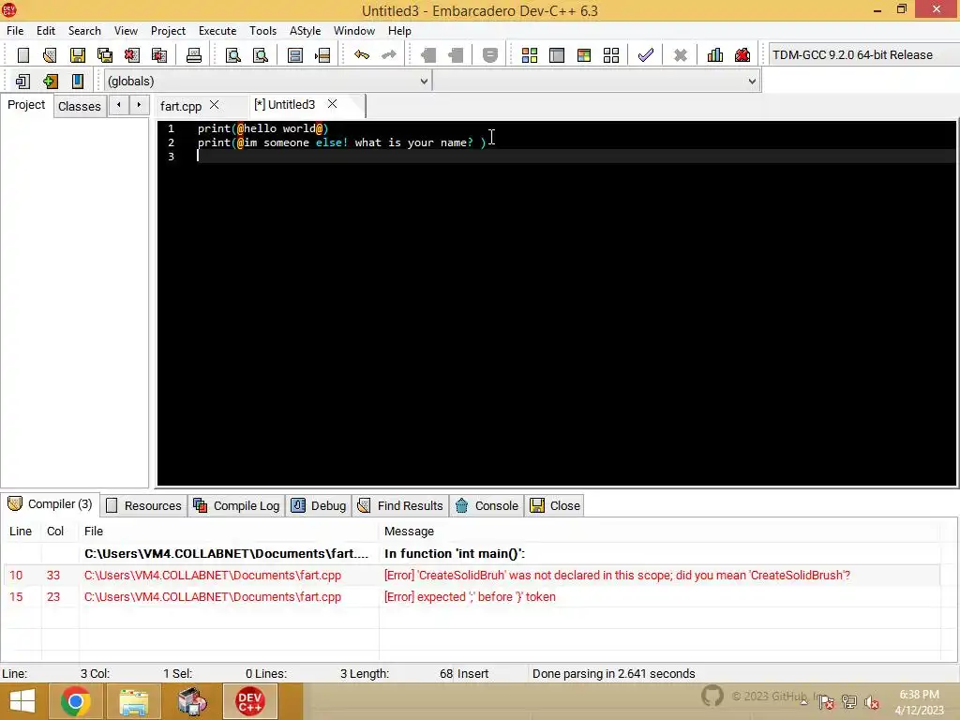Click the Compile & Run colorful icon
Image resolution: width=960 pixels, height=720 pixels.
(584, 55)
